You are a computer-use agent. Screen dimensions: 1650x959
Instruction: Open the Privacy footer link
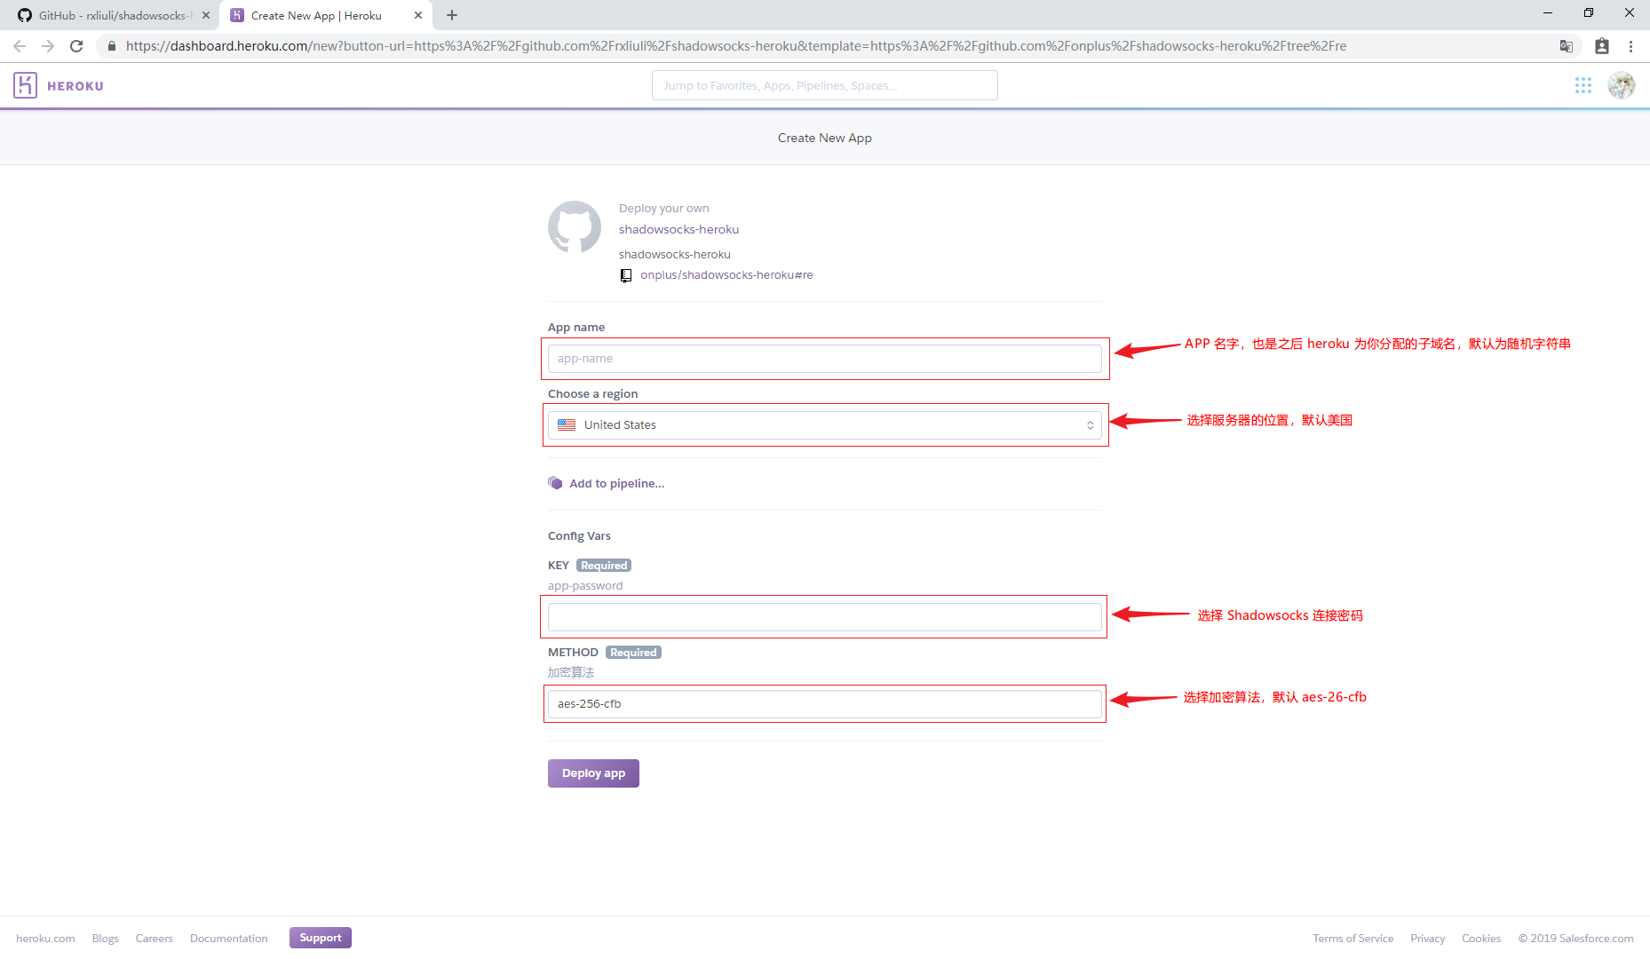[1428, 939]
